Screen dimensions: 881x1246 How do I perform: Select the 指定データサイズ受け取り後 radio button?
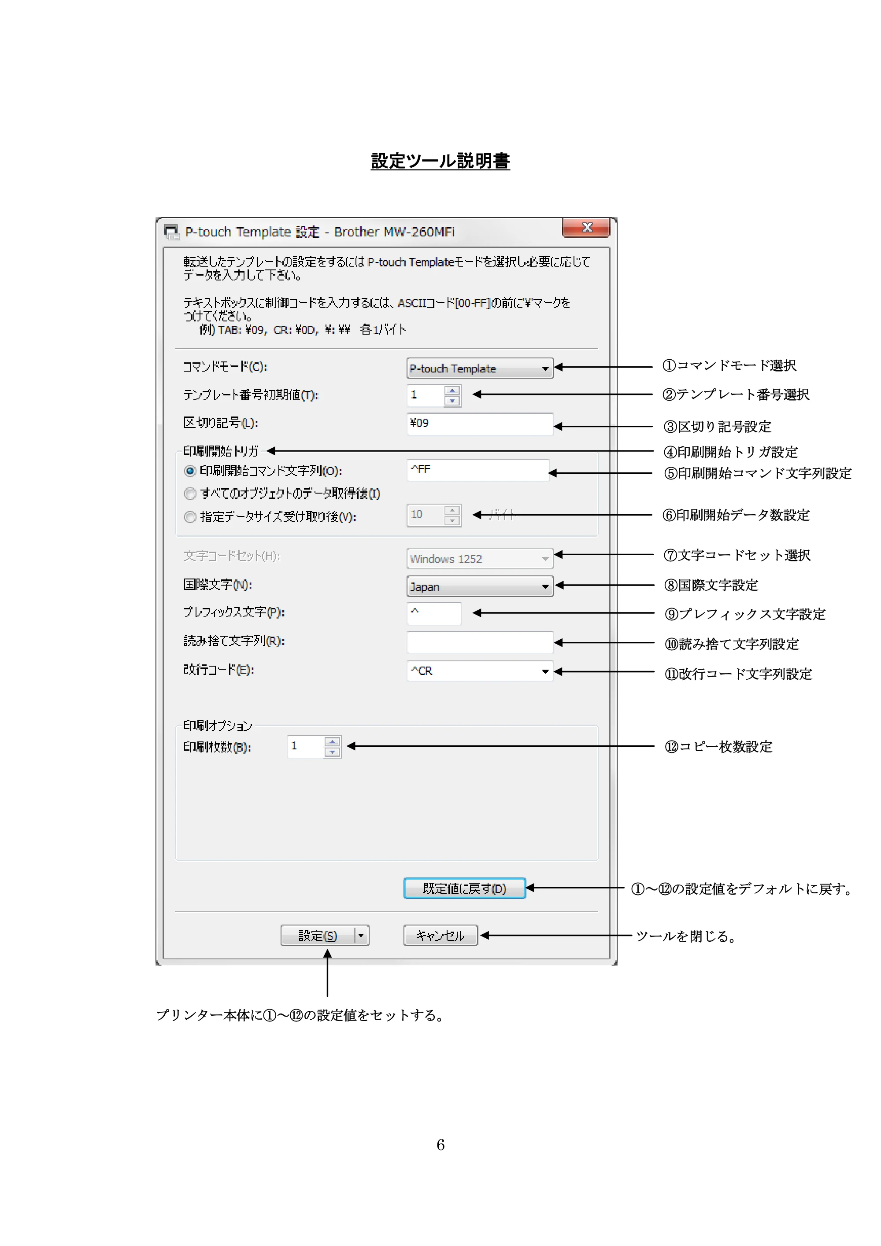tap(190, 516)
